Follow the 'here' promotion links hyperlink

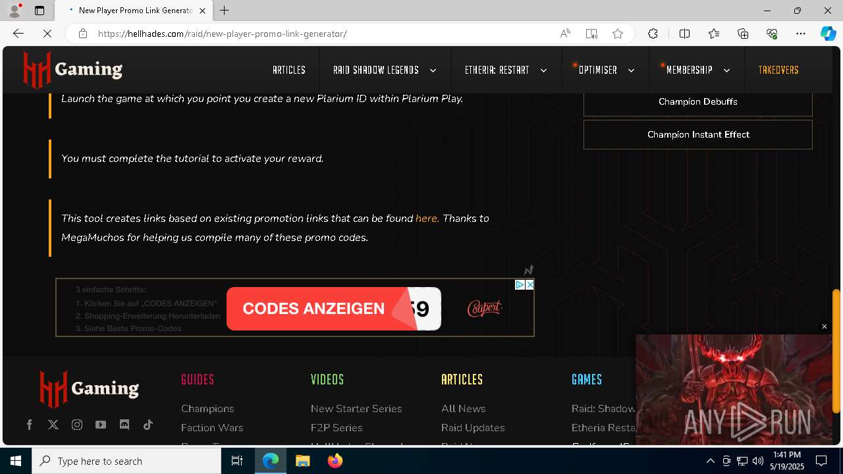pyautogui.click(x=427, y=219)
